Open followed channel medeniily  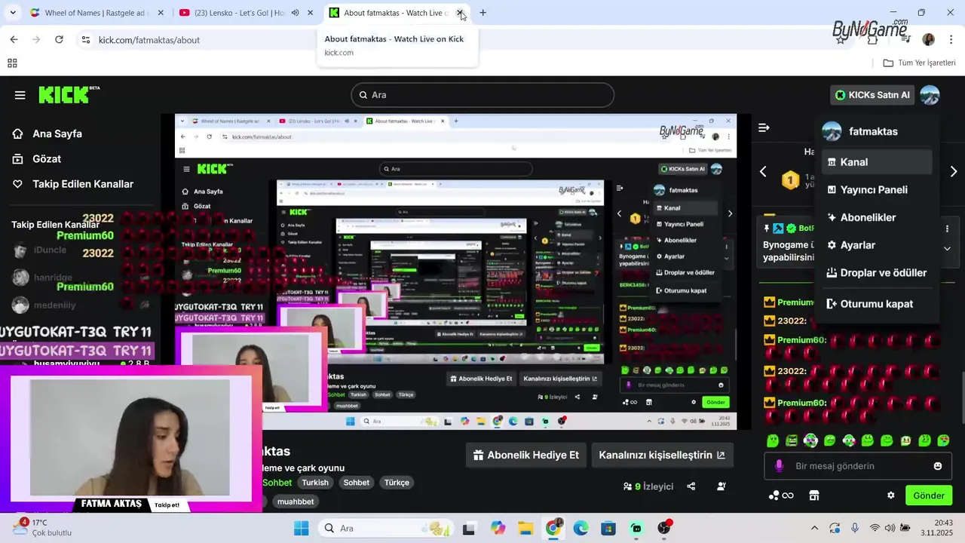point(54,305)
